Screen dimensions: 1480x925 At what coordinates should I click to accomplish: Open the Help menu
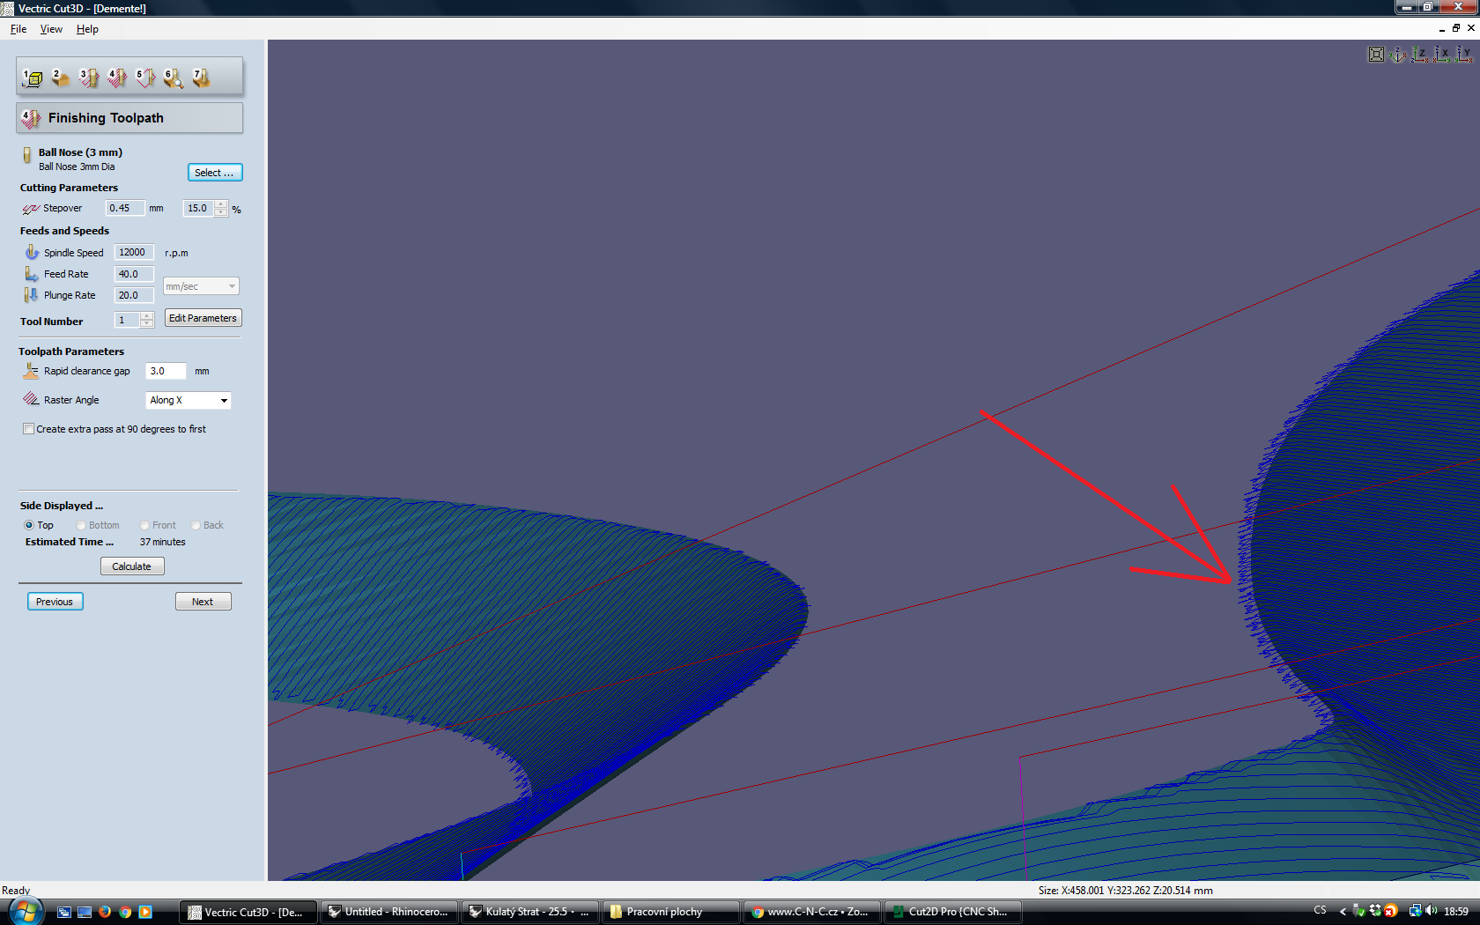point(87,29)
